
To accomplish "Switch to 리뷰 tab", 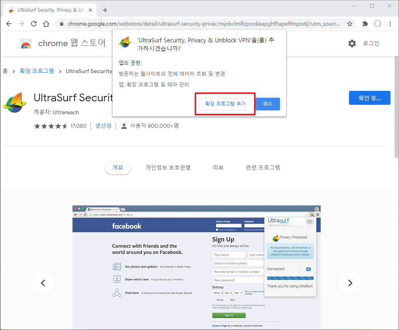I will [218, 168].
